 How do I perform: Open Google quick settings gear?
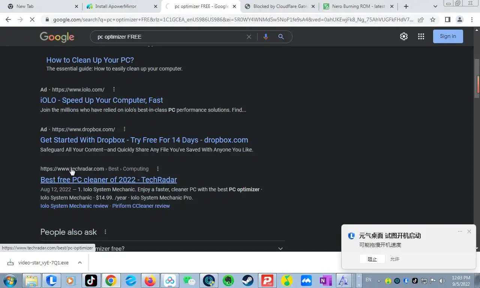404,36
